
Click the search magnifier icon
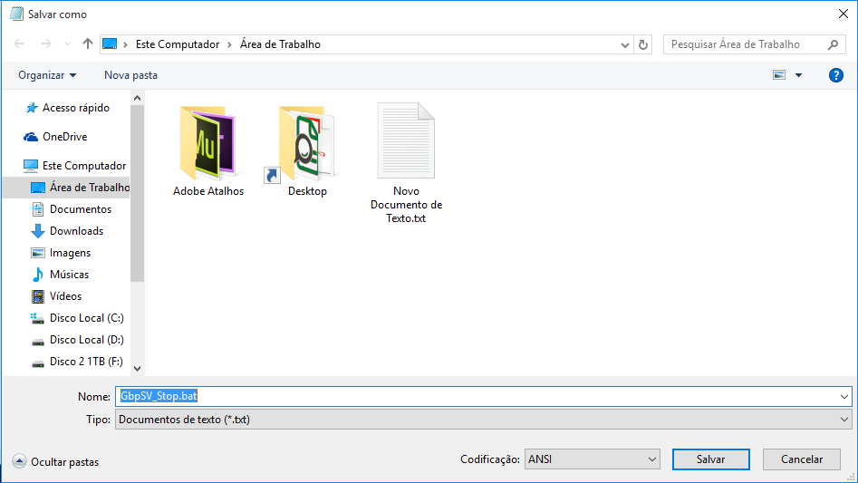[834, 44]
